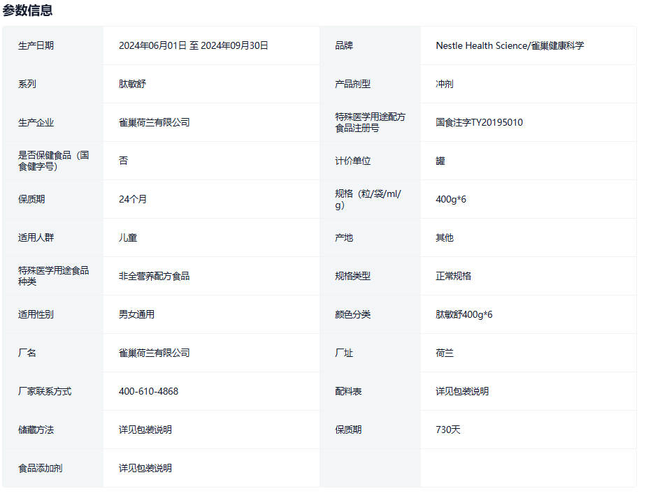This screenshot has height=498, width=646.
Task: Select the product form value 冲剂
Action: pos(445,84)
